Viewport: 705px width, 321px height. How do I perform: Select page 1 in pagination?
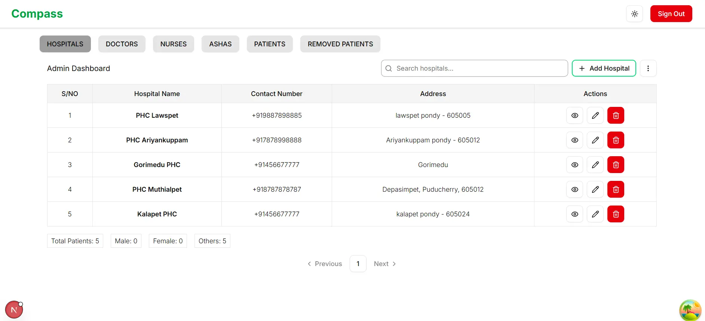tap(358, 264)
